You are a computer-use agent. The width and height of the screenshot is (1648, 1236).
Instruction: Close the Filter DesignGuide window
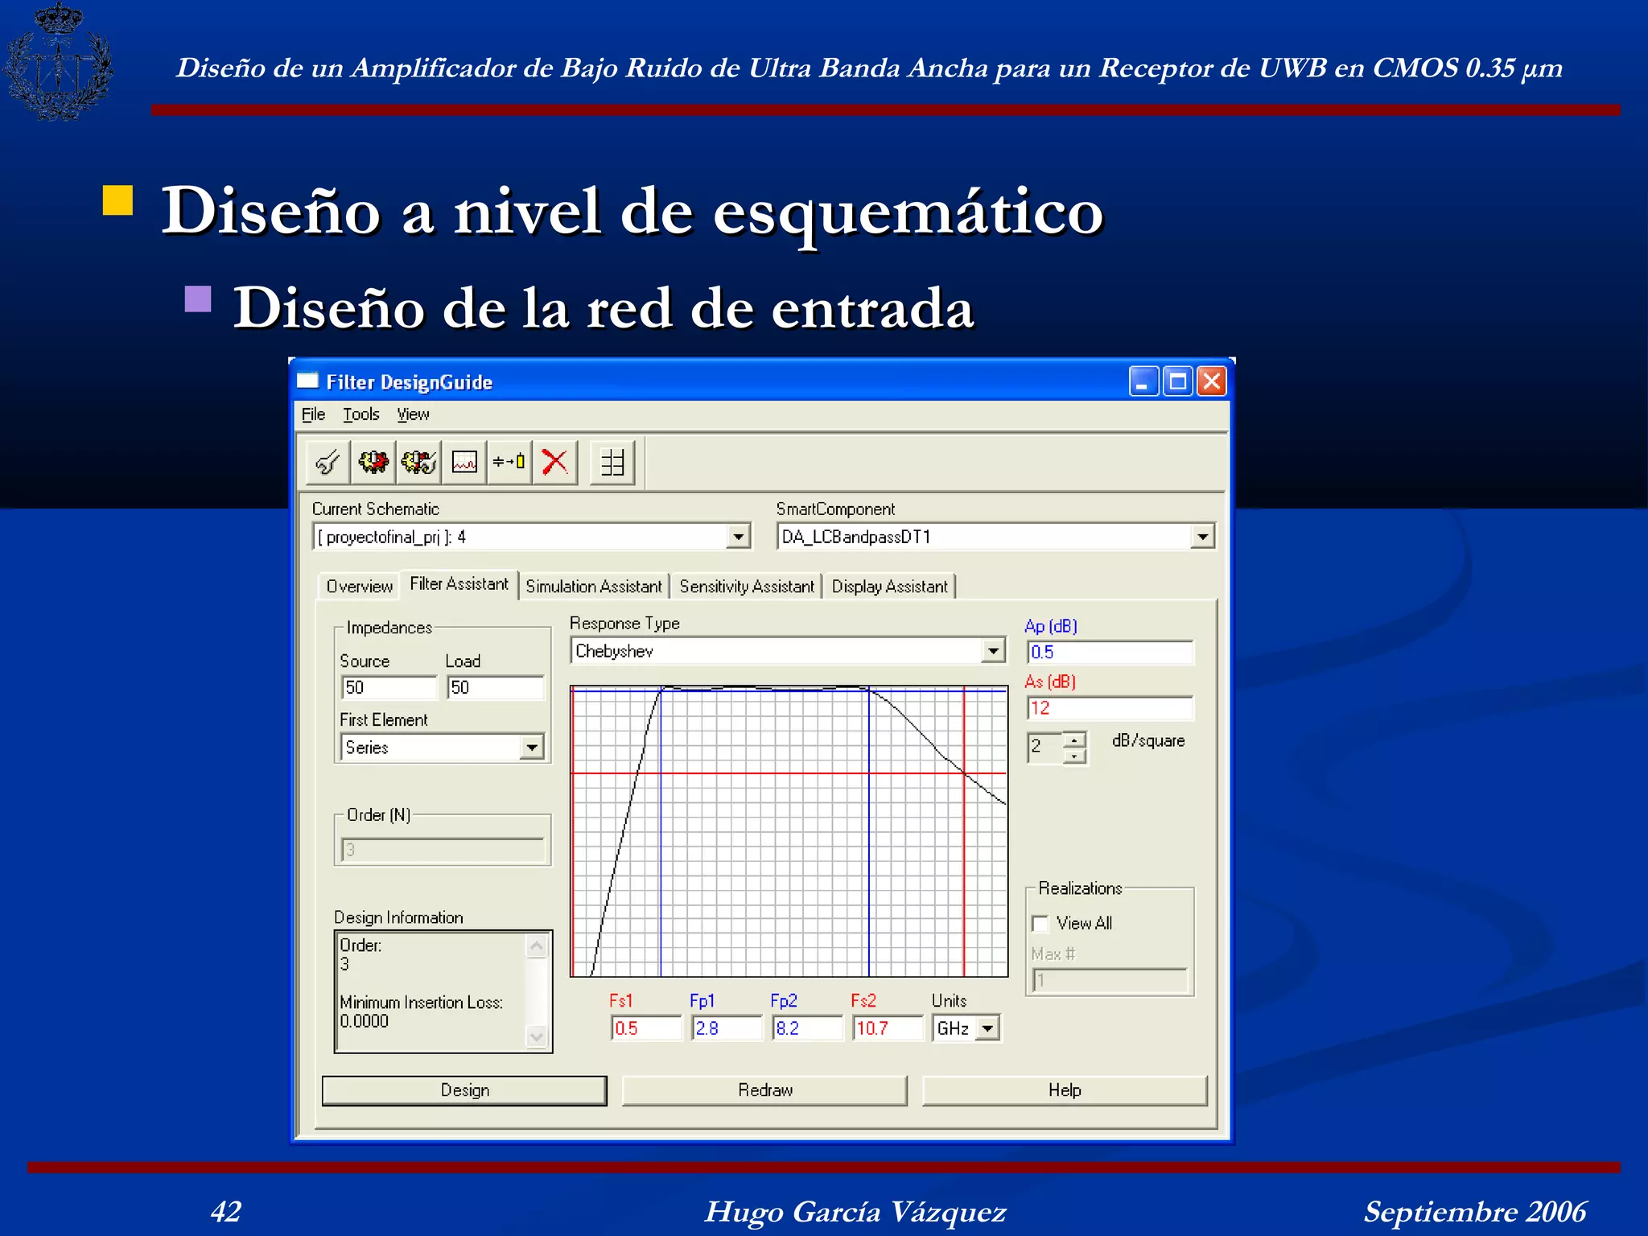[x=1212, y=381]
